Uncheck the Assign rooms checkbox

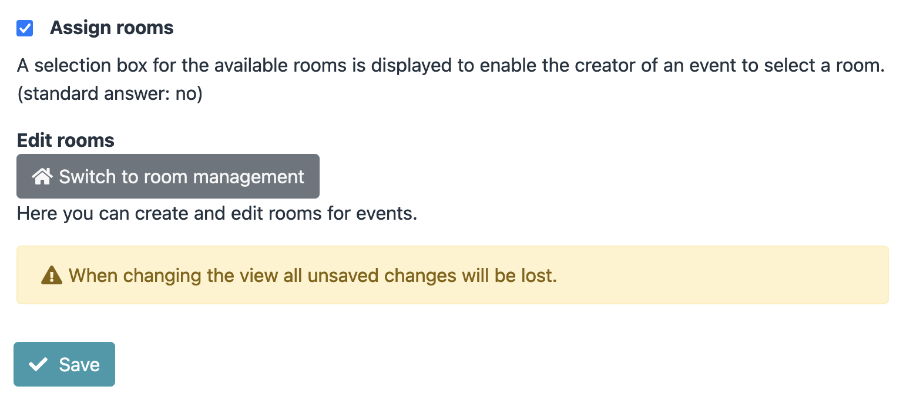coord(25,28)
